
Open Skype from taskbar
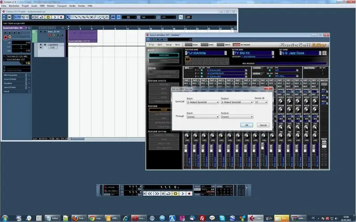click(222, 218)
